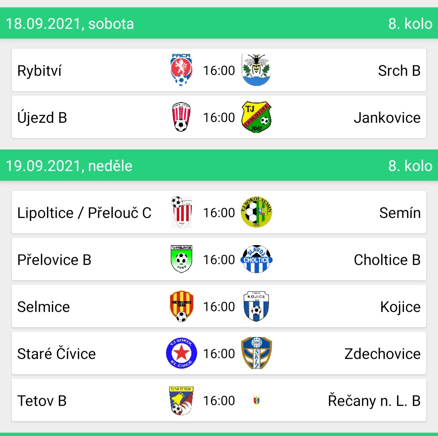Viewport: 438px width, 436px height.
Task: Tap the TJ SK Tetov bell crest
Action: tap(181, 400)
